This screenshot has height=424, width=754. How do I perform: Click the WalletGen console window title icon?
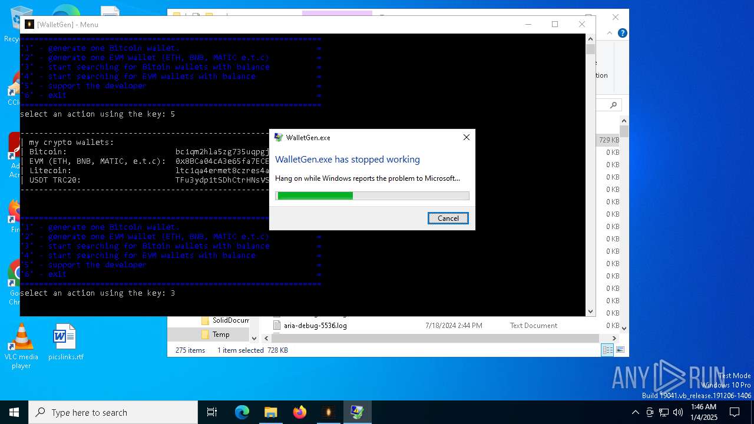(x=29, y=24)
